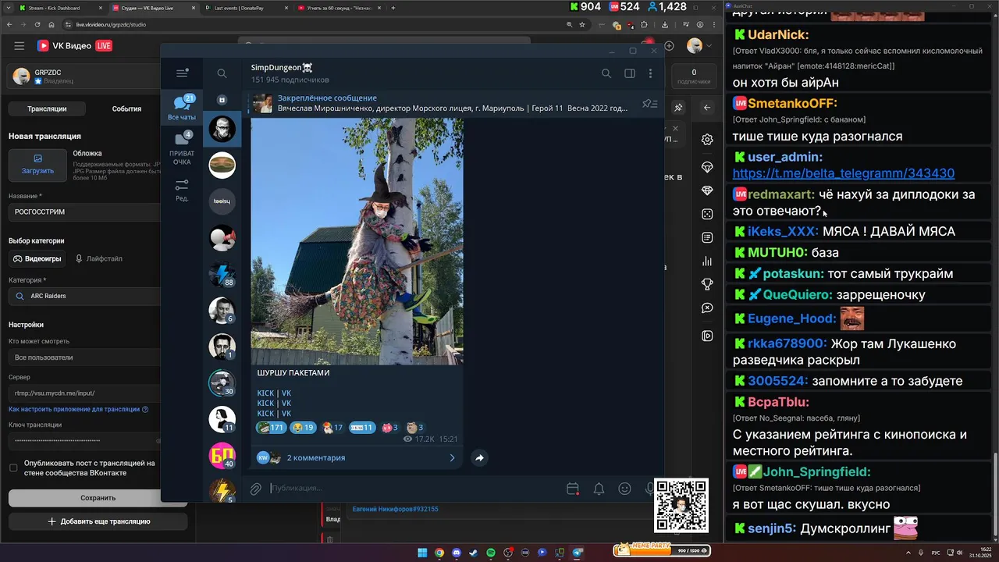Screen dimensions: 999x562
Task: Open the SimpDungeon three-dot options menu
Action: coord(650,73)
